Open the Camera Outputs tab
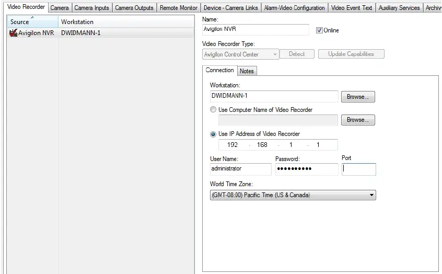This screenshot has height=274, width=442. [x=134, y=8]
